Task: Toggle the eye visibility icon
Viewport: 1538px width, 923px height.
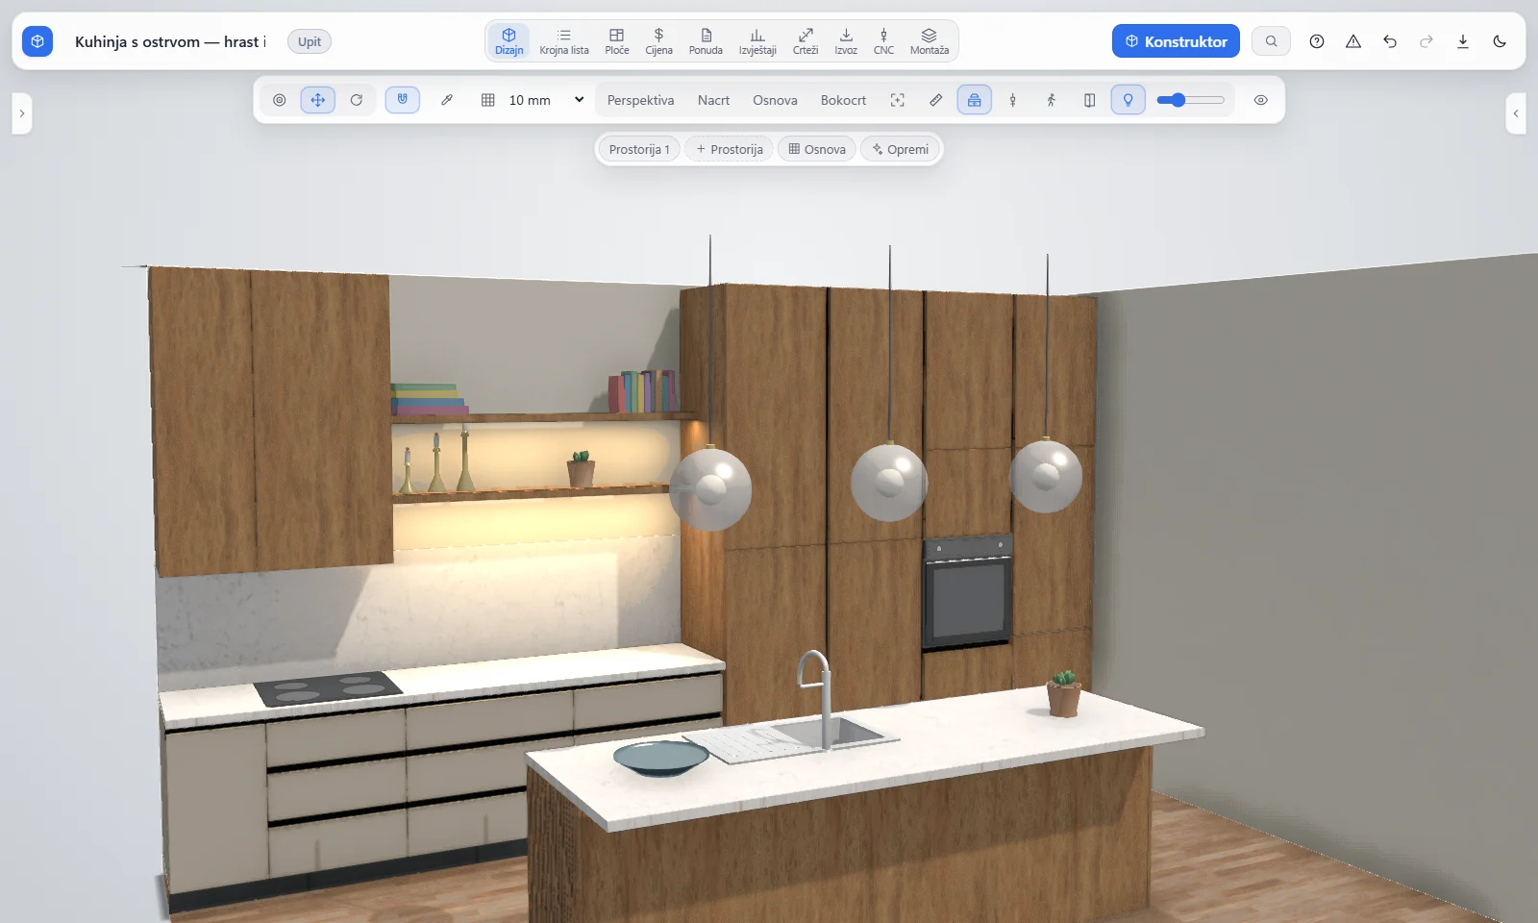Action: click(1261, 100)
